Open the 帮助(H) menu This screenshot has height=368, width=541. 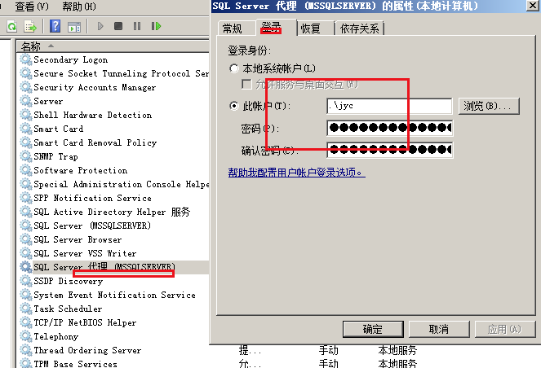[79, 7]
